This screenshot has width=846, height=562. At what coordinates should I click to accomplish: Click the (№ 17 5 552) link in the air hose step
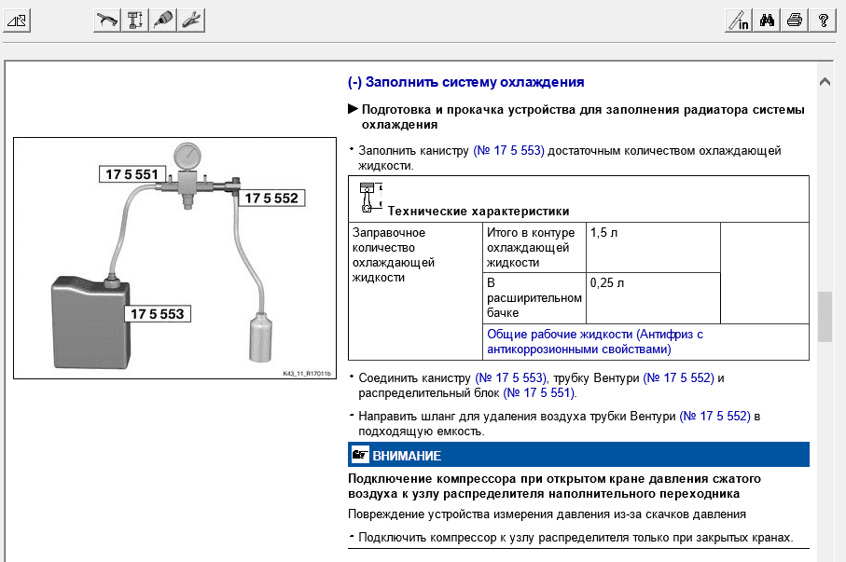point(714,416)
